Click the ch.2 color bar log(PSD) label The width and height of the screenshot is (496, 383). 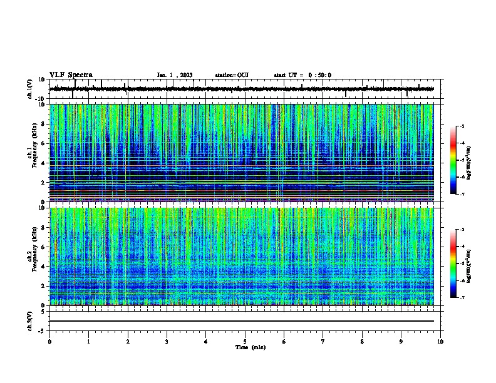[469, 267]
